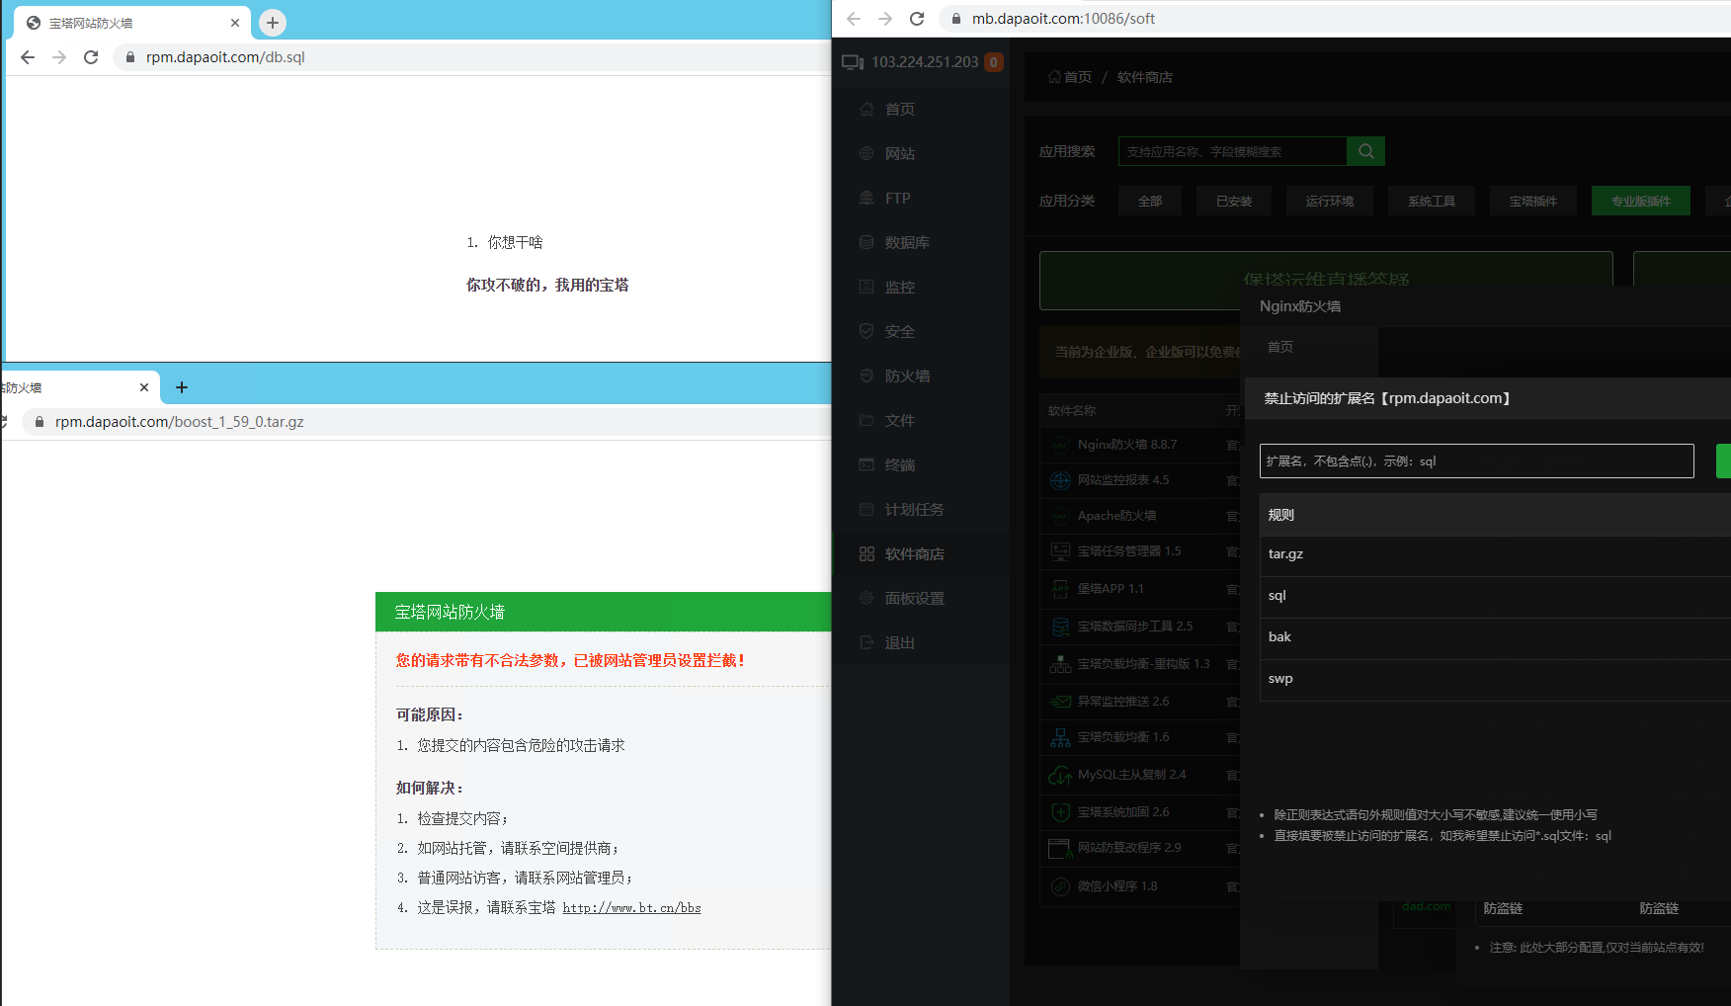The width and height of the screenshot is (1731, 1006).
Task: Select the tar.gz rule row
Action: point(1495,554)
